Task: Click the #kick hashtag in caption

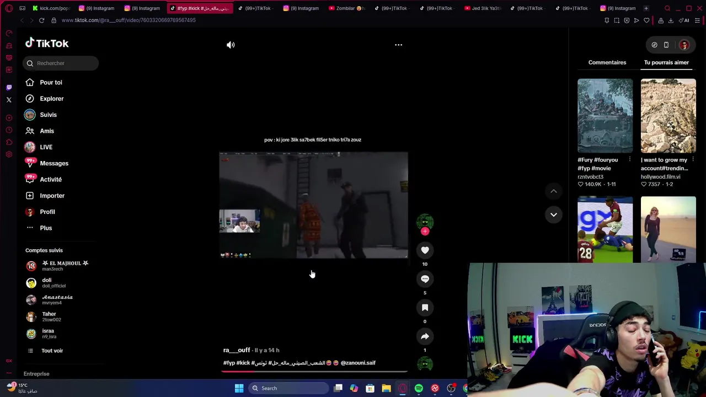Action: (x=243, y=363)
